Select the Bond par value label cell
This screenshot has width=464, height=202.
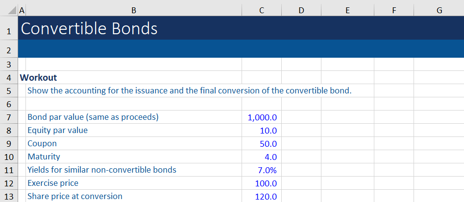[x=93, y=117]
